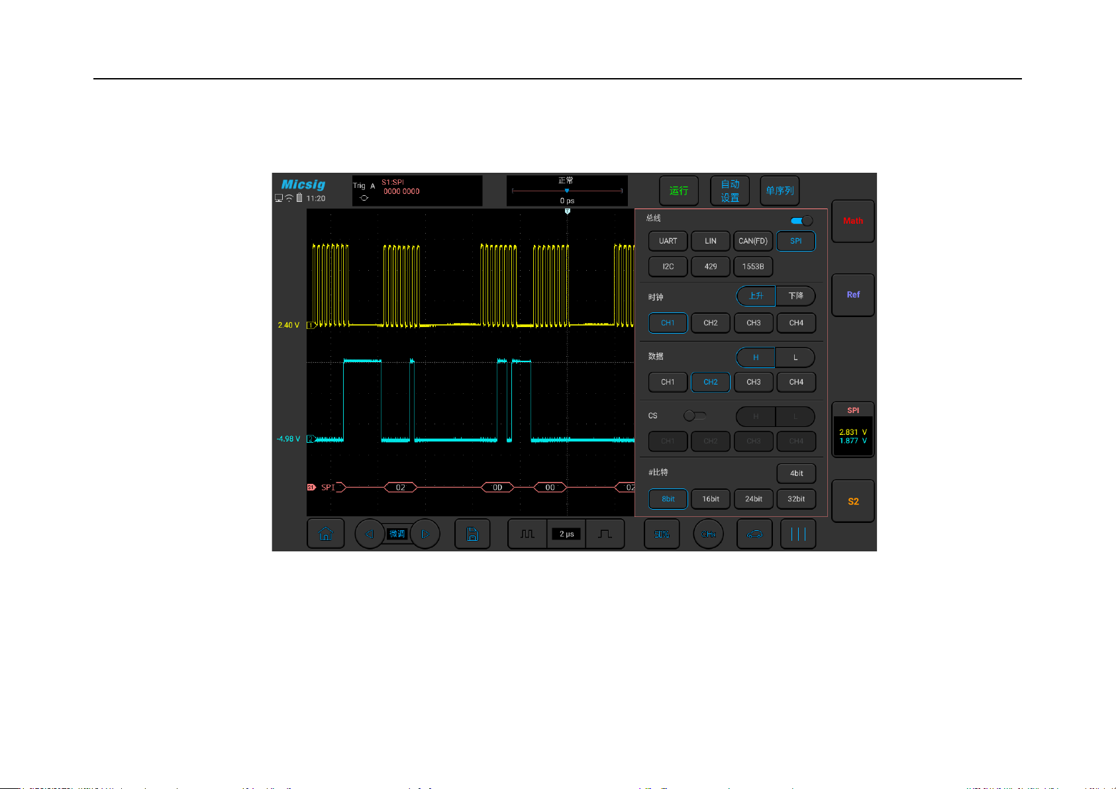Select the cyan channel 2 ground marker
The height and width of the screenshot is (789, 1116).
pos(310,439)
